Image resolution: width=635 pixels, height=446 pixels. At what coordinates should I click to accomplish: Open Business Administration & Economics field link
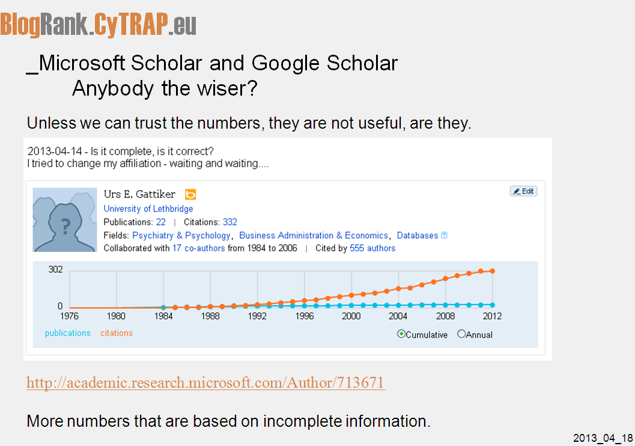coord(314,236)
